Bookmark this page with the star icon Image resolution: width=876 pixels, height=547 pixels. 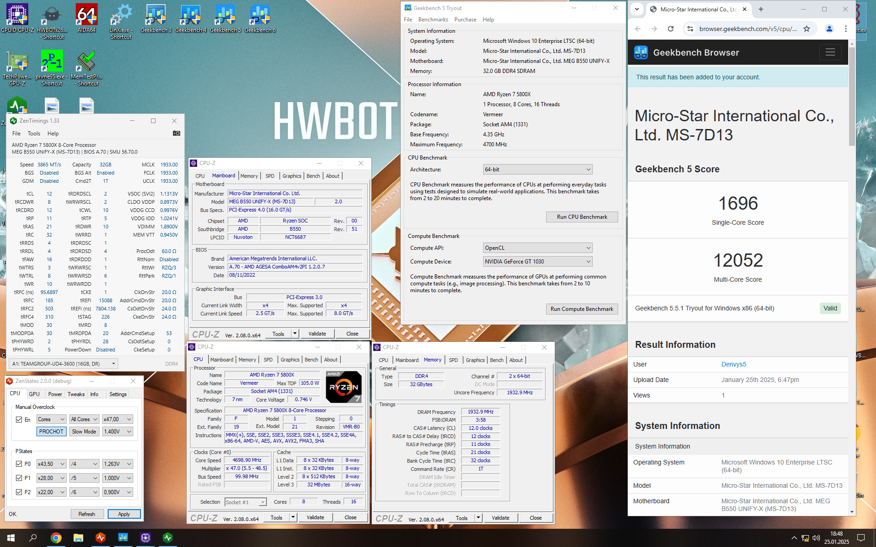[x=807, y=29]
